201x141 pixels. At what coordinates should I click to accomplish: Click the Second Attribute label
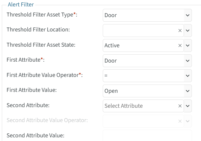[x=28, y=105]
